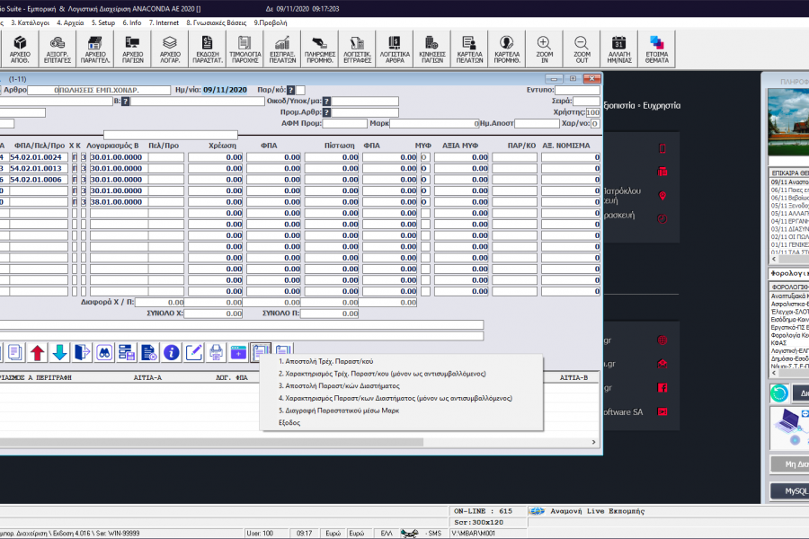Viewport: 809px width, 539px height.
Task: Click the delete document icon
Action: [x=148, y=353]
